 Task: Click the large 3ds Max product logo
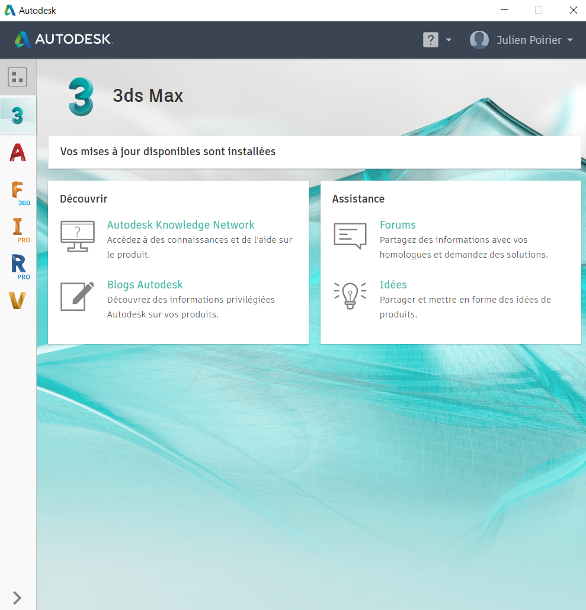point(81,97)
